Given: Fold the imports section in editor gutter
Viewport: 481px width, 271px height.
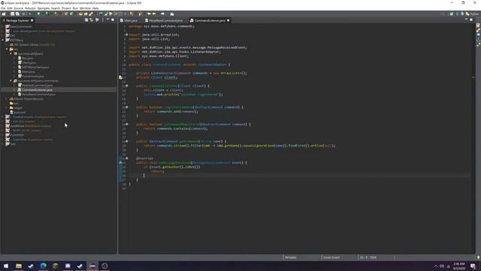Looking at the screenshot, I should [x=127, y=35].
